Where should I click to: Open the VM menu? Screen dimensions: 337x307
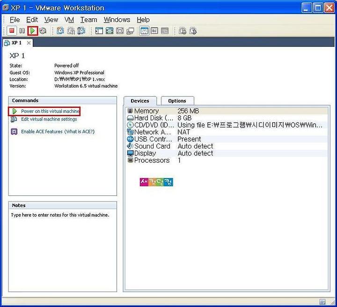69,20
